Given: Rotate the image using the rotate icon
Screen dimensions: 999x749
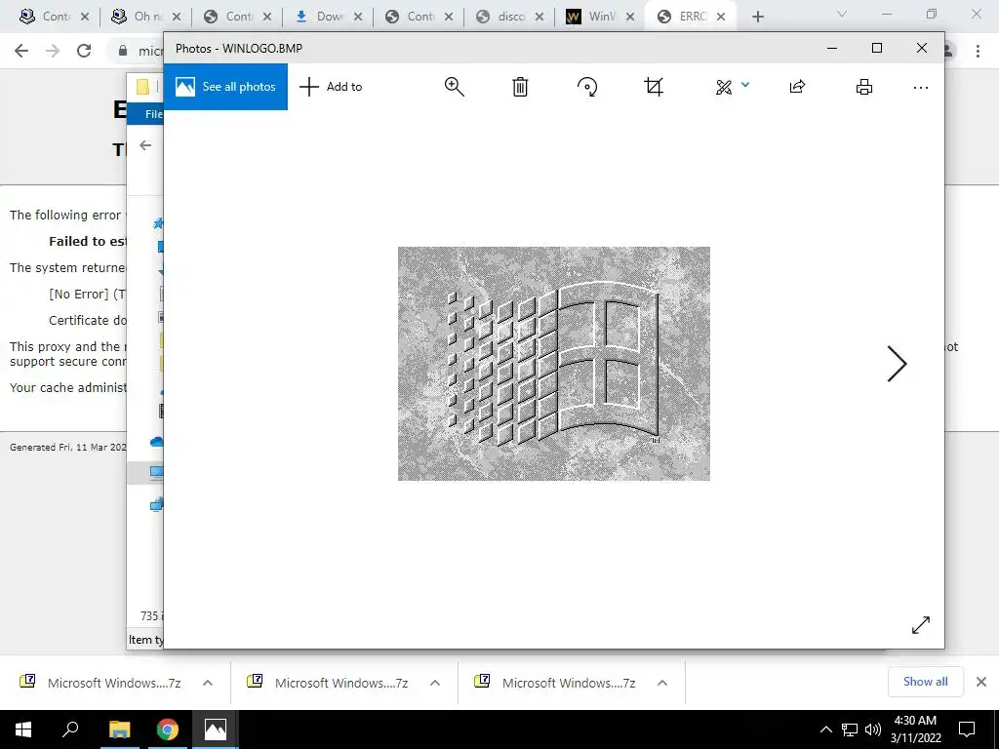Looking at the screenshot, I should (x=587, y=87).
